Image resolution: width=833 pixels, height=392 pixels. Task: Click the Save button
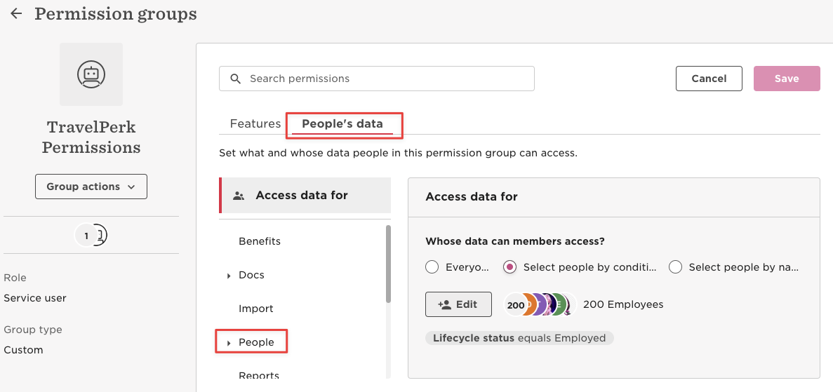(x=787, y=79)
